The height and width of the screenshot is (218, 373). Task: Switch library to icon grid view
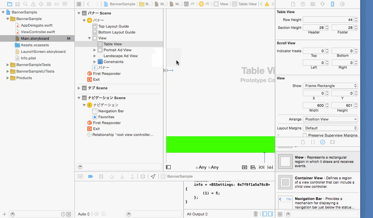pos(280,214)
